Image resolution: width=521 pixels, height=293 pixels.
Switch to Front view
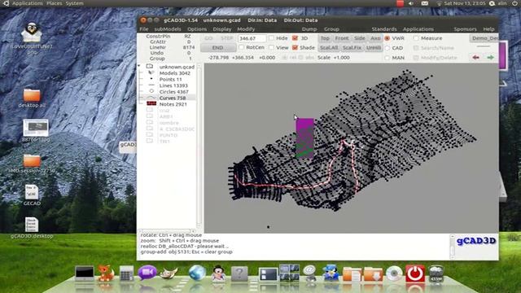tap(342, 38)
